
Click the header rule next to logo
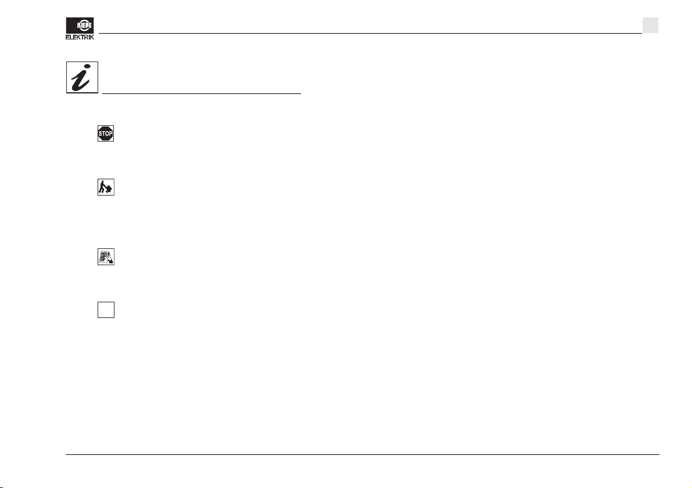pyautogui.click(x=370, y=33)
